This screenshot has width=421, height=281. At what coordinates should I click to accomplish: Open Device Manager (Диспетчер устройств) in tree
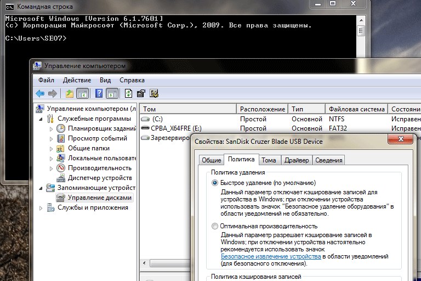99,178
